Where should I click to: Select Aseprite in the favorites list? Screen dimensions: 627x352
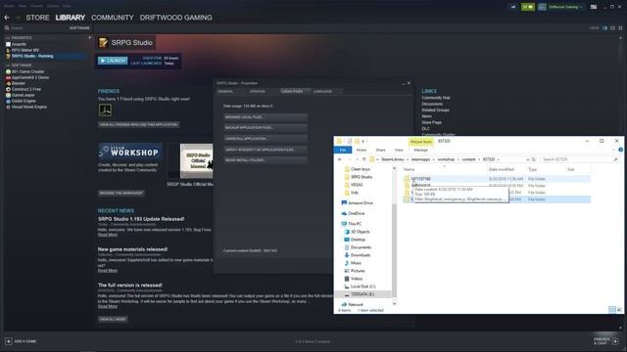[x=19, y=44]
